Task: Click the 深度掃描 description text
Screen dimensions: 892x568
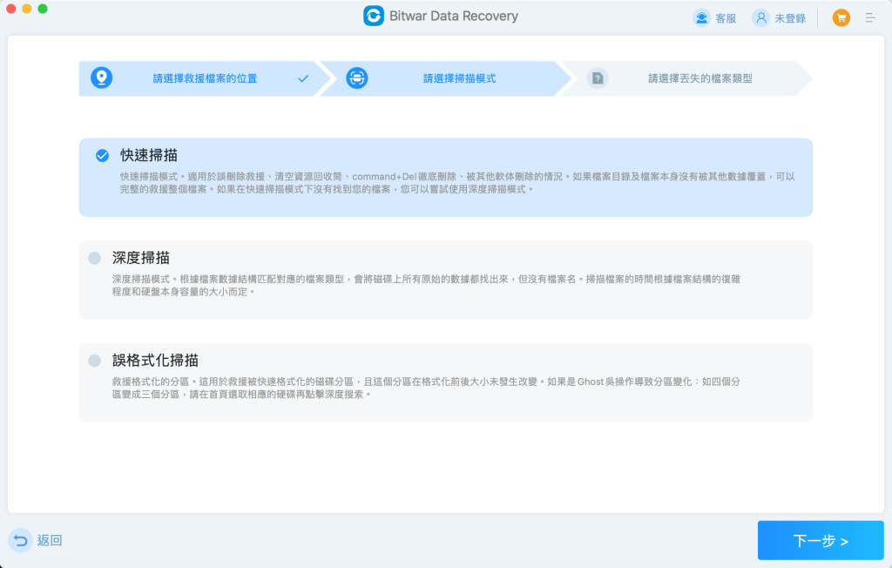Action: 427,285
